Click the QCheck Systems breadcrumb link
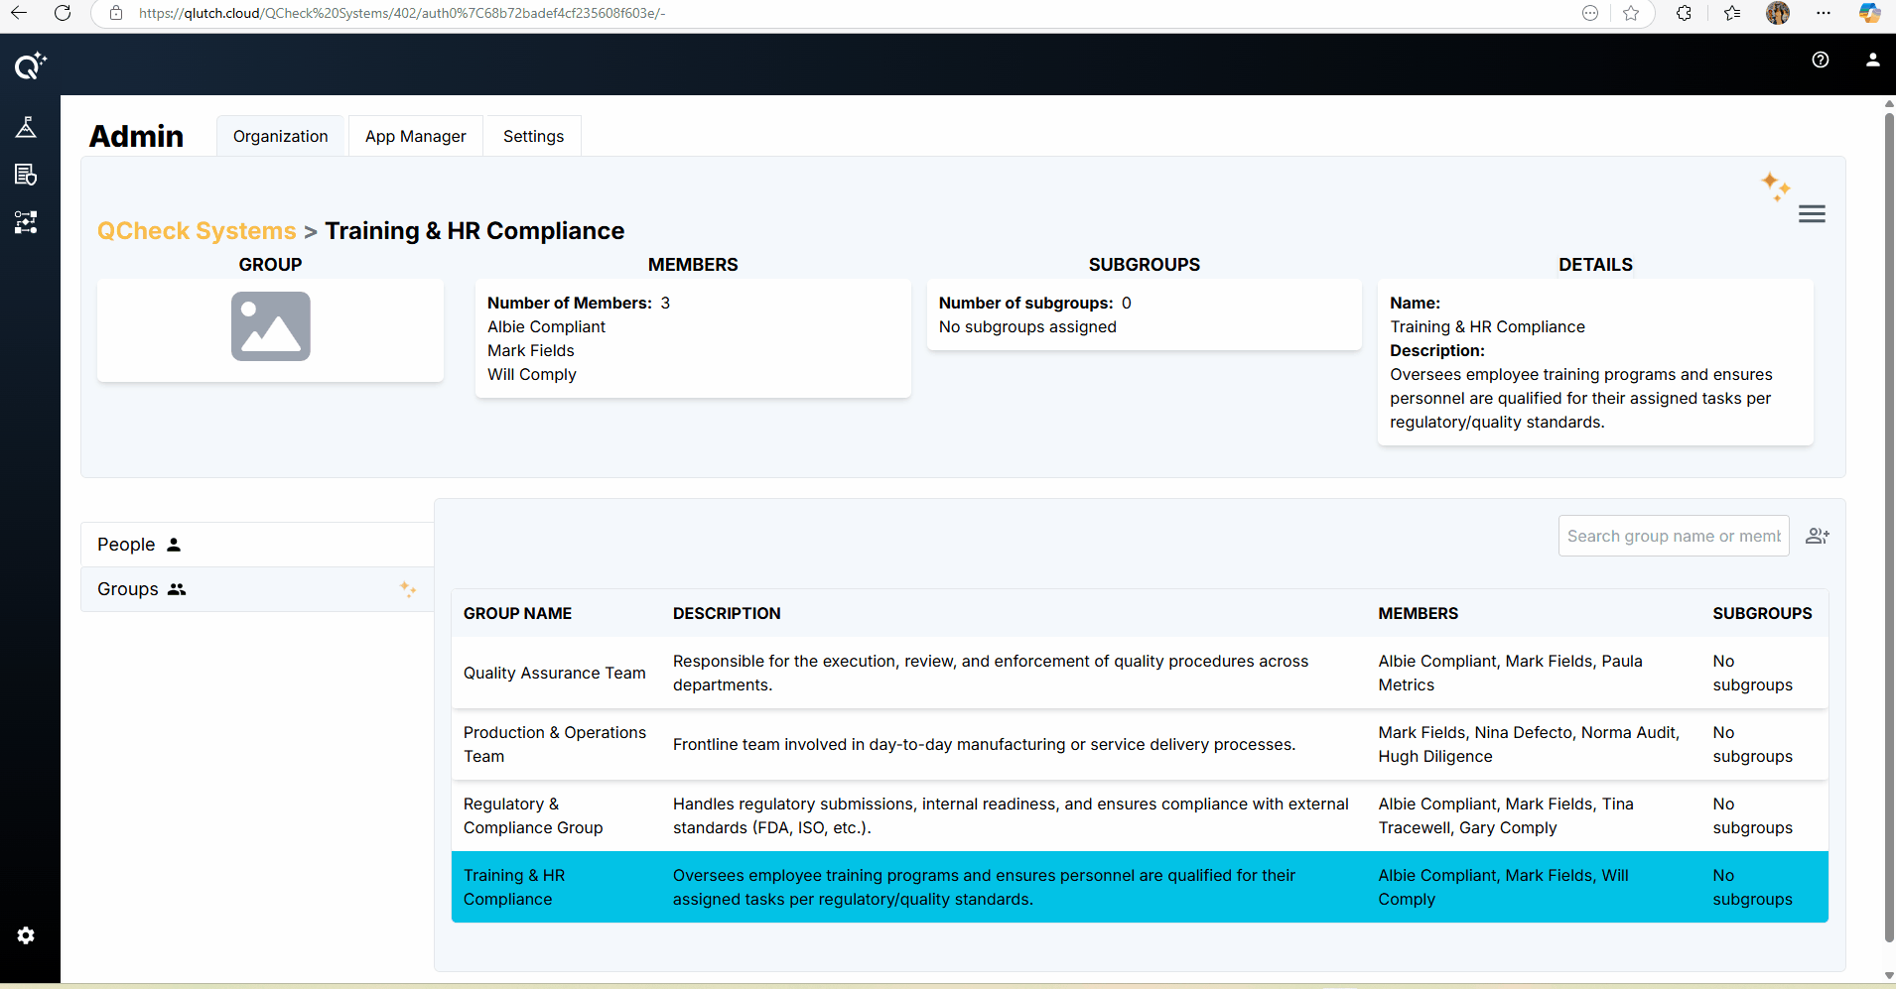The height and width of the screenshot is (989, 1896). pyautogui.click(x=197, y=231)
